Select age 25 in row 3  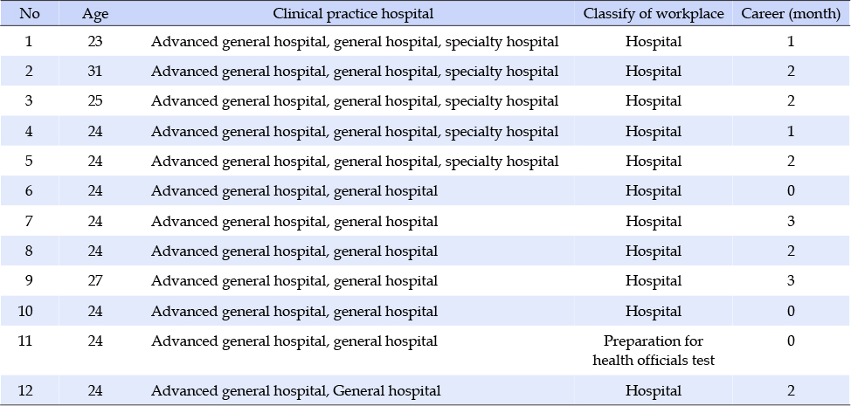(x=95, y=101)
